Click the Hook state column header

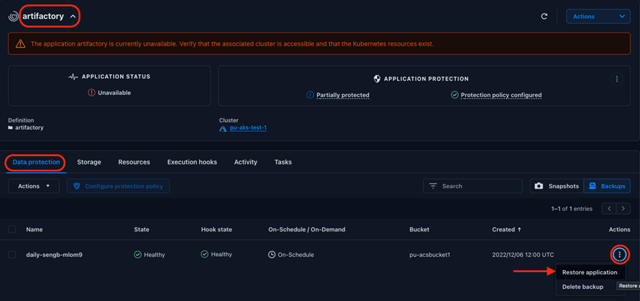click(x=217, y=229)
